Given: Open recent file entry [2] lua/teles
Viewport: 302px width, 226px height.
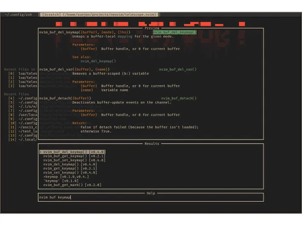Looking at the screenshot, I should [22, 82].
